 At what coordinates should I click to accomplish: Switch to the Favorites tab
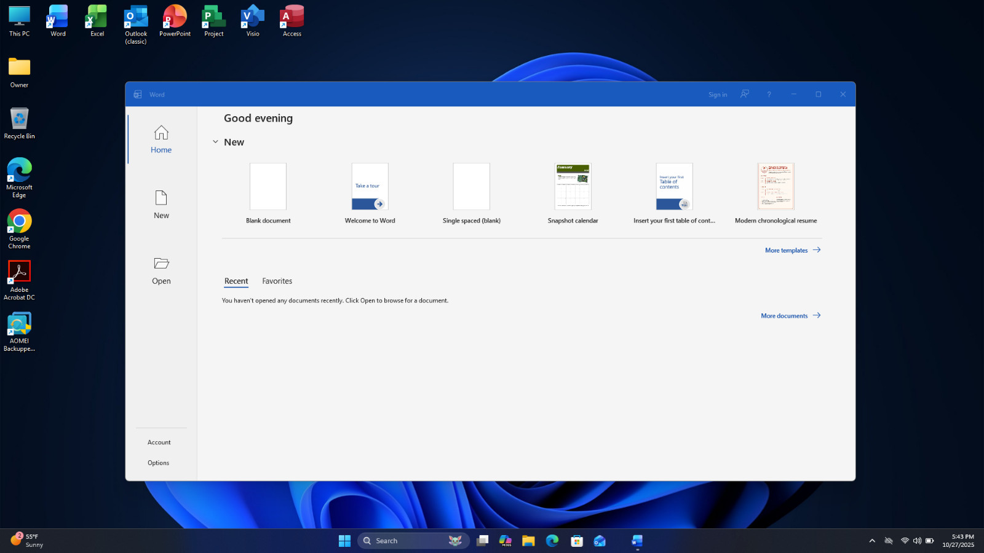click(x=277, y=281)
